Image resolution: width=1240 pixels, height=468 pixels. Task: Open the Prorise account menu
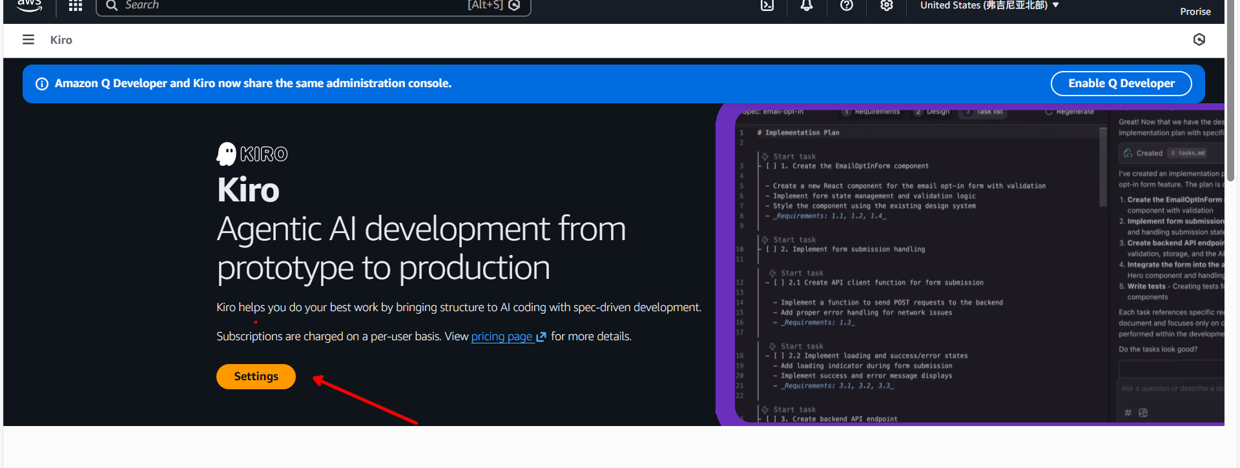click(x=1195, y=12)
